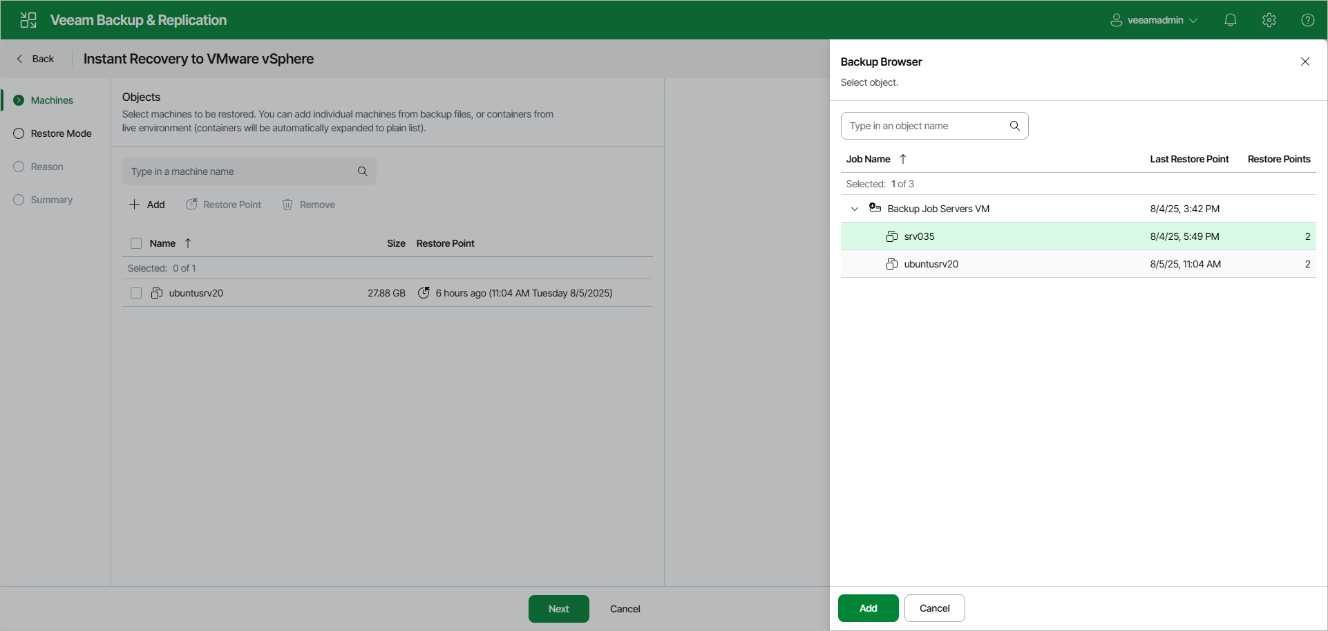Click the Remove toolbar button
1328x631 pixels.
click(309, 205)
